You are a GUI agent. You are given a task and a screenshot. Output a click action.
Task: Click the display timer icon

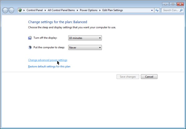pyautogui.click(x=30, y=38)
